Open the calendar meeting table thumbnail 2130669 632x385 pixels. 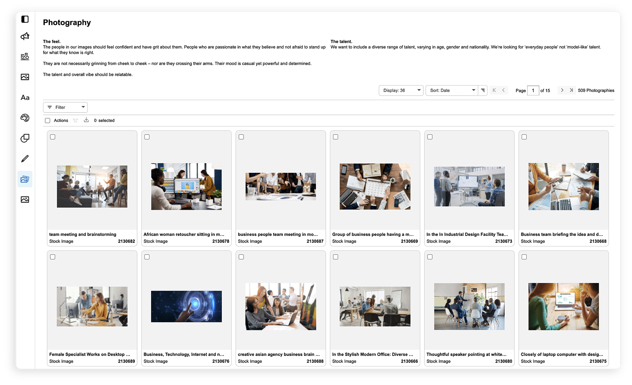point(375,186)
